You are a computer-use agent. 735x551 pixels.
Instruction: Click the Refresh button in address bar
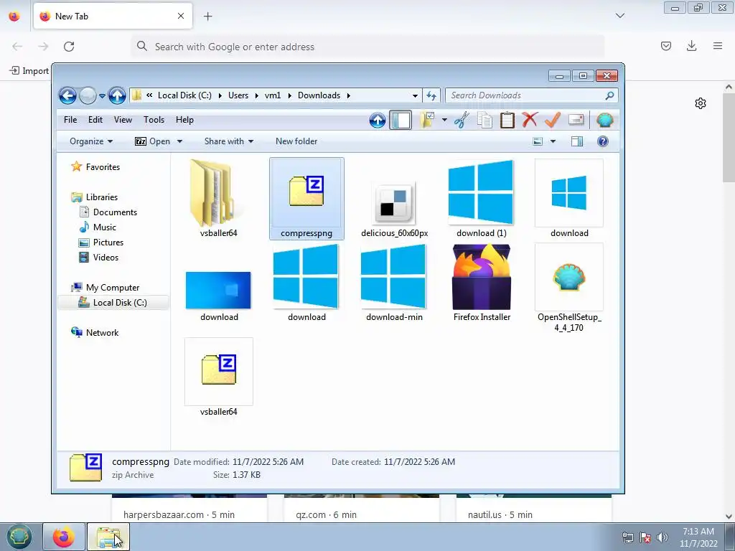tap(431, 95)
